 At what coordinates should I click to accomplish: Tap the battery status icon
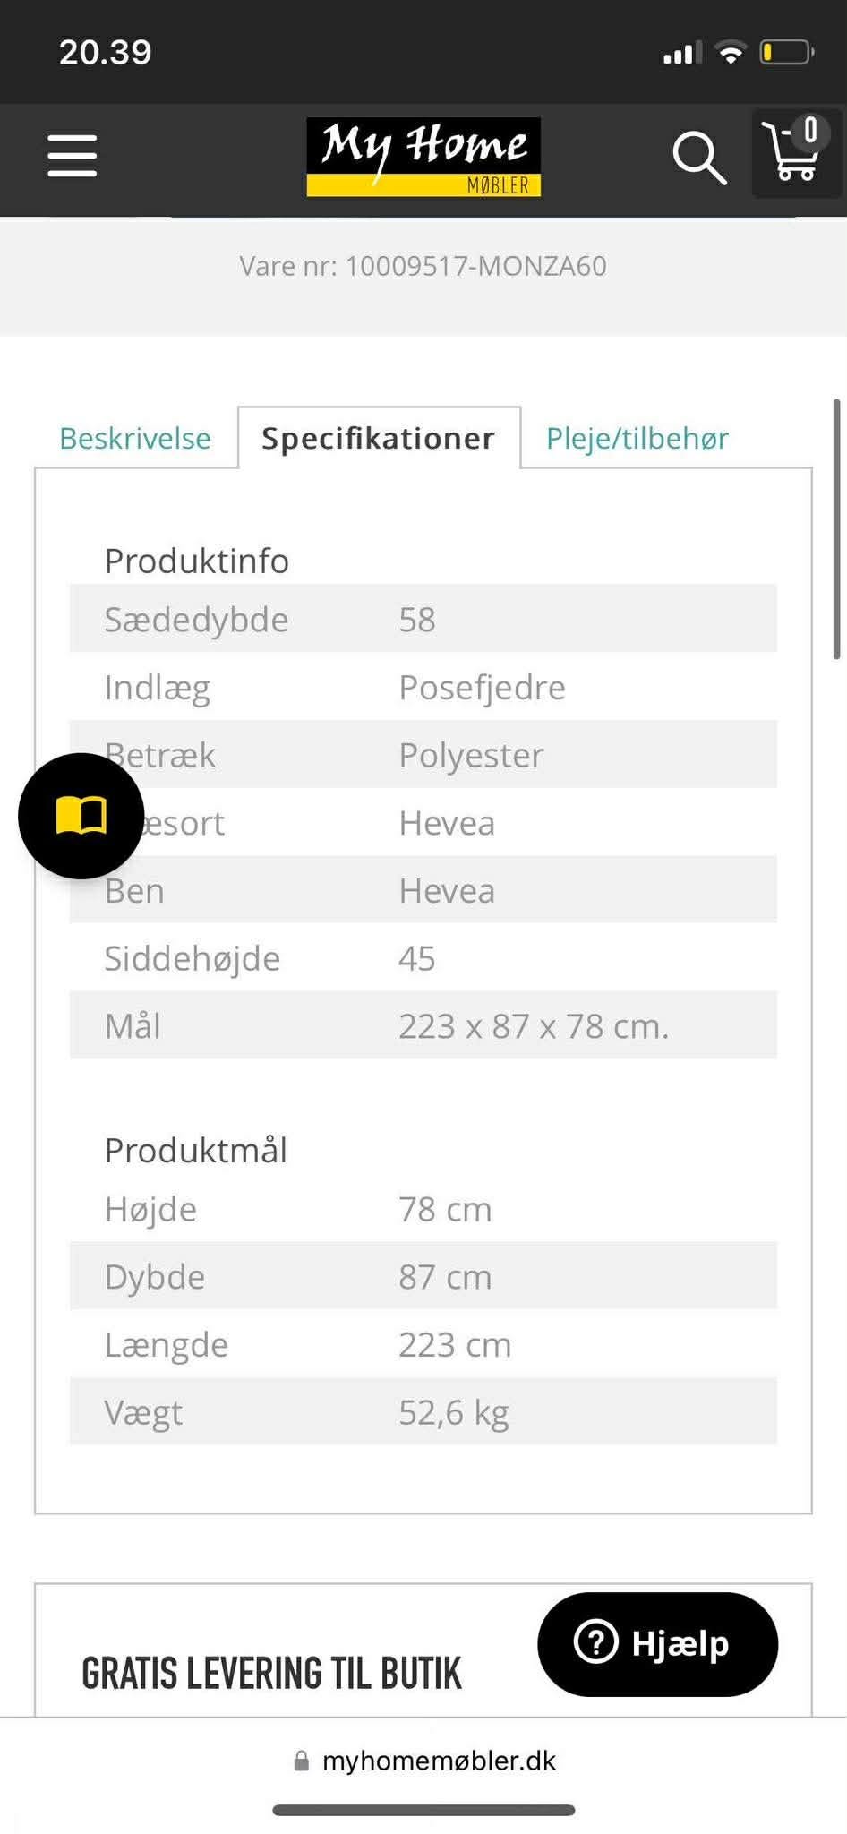[786, 53]
